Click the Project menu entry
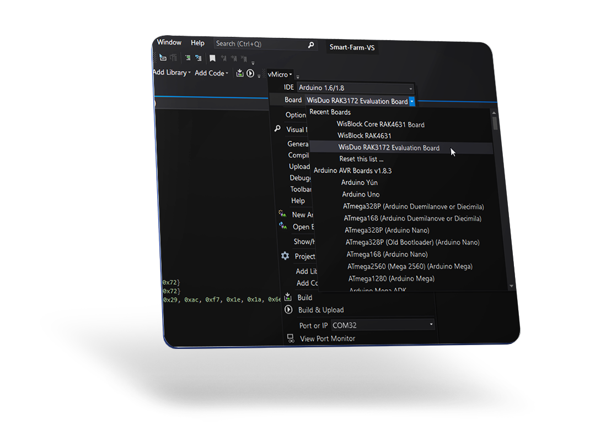The image size is (595, 437). [x=305, y=256]
